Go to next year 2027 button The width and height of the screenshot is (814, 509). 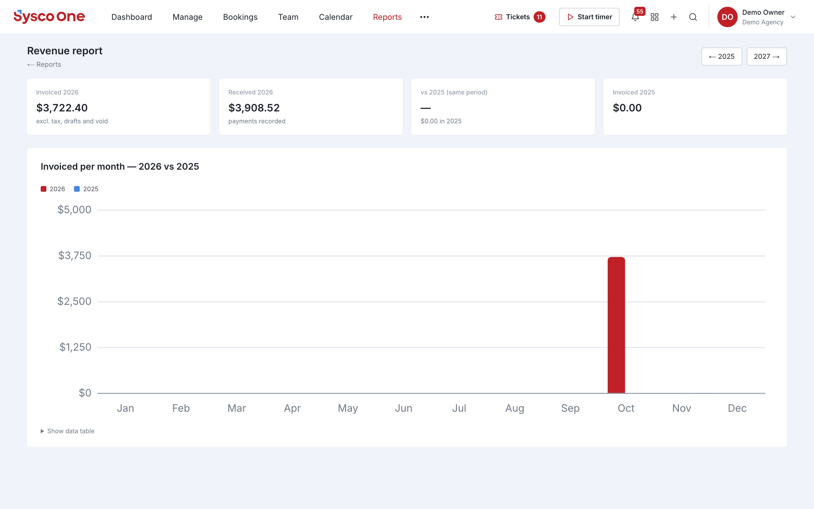click(767, 57)
